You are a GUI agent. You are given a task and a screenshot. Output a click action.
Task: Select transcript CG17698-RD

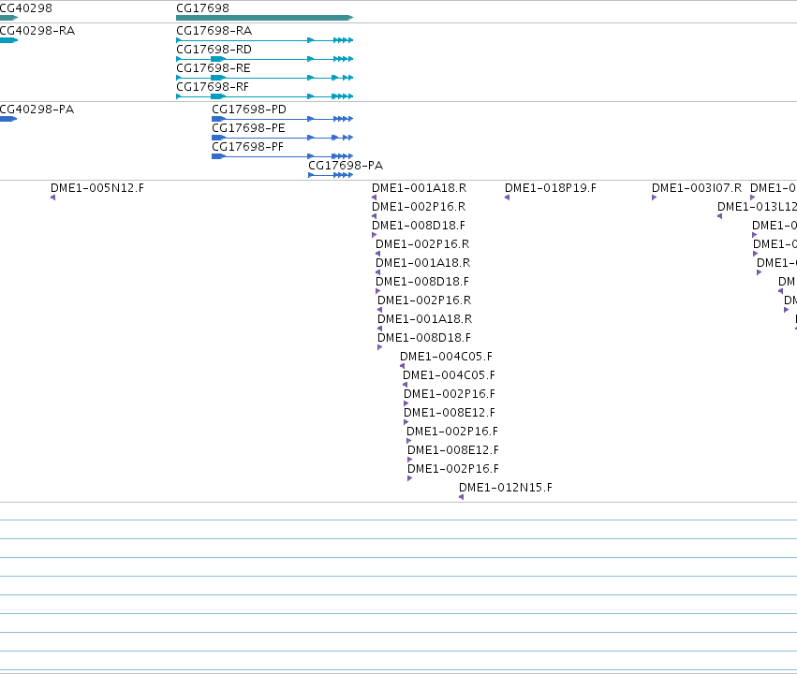214,50
